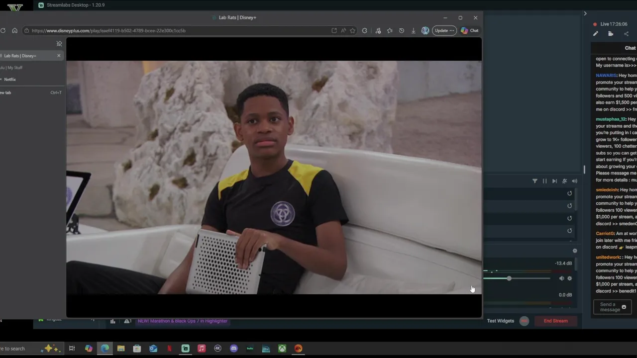This screenshot has height=358, width=637.
Task: Open the Streamlabs notifications warning icon
Action: 127,321
